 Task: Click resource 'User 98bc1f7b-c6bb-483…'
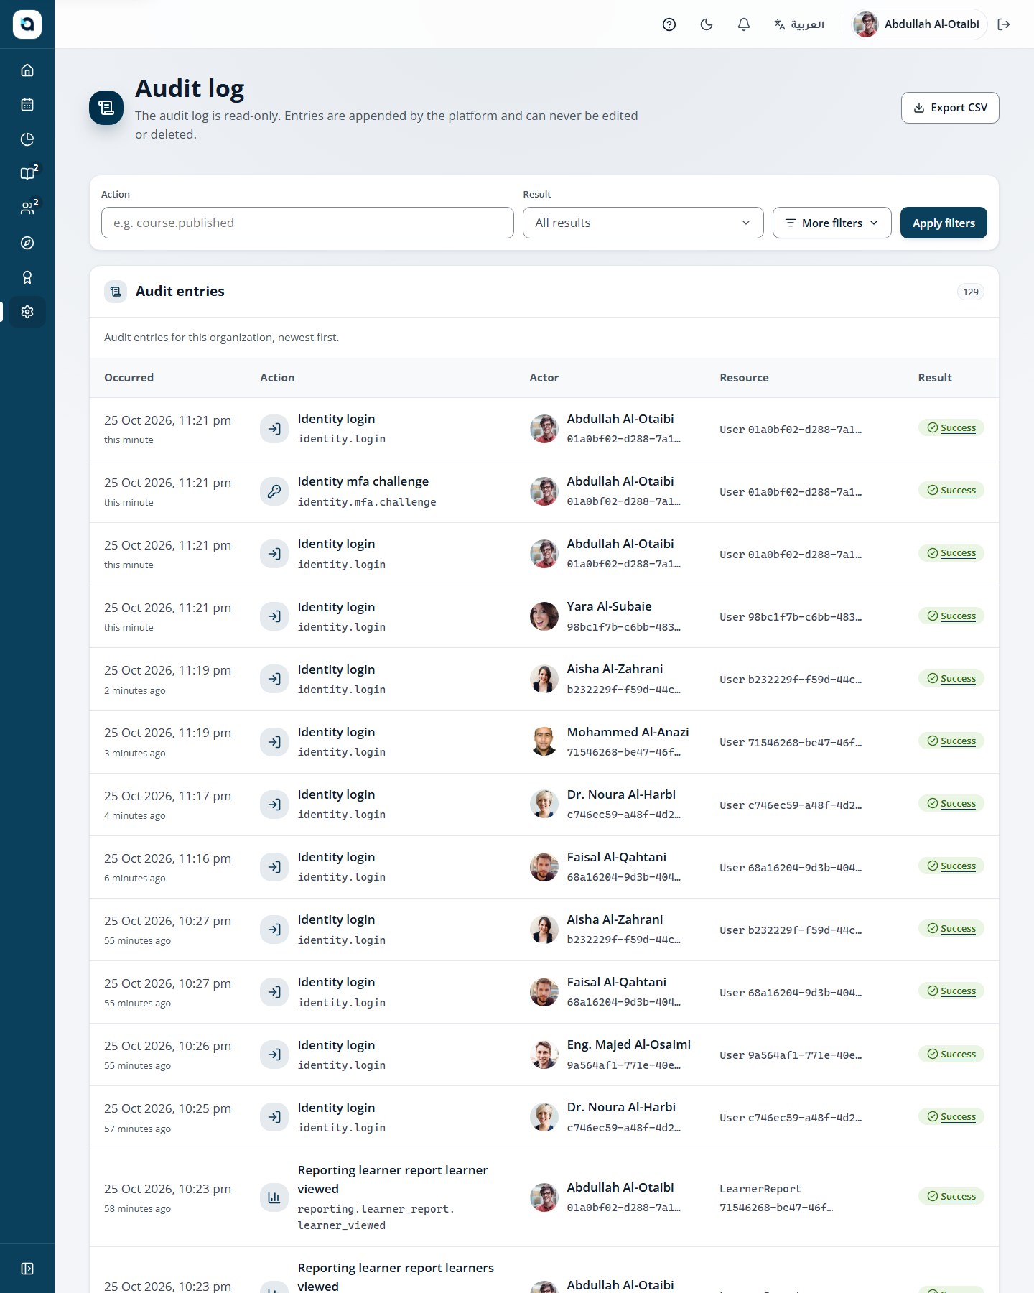click(791, 617)
